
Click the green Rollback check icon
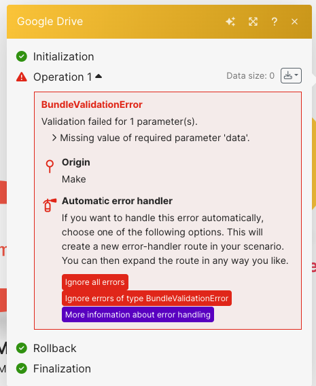point(22,348)
